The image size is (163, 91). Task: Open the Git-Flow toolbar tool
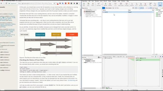[99, 4]
